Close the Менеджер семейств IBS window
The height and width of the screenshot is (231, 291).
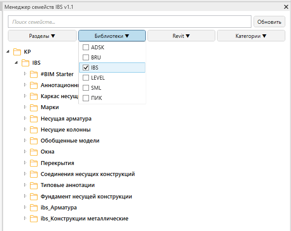point(286,7)
